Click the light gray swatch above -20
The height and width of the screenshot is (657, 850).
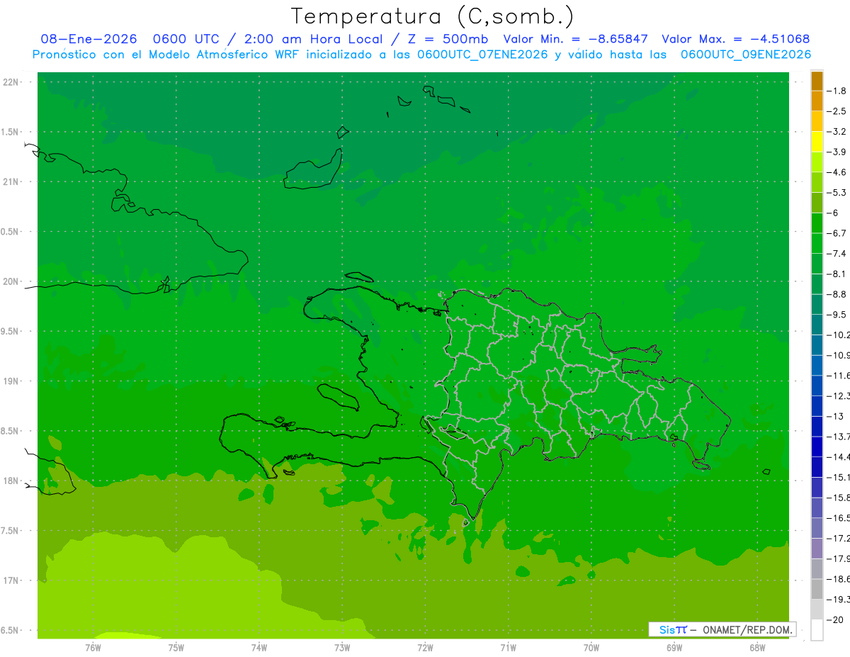pyautogui.click(x=817, y=610)
